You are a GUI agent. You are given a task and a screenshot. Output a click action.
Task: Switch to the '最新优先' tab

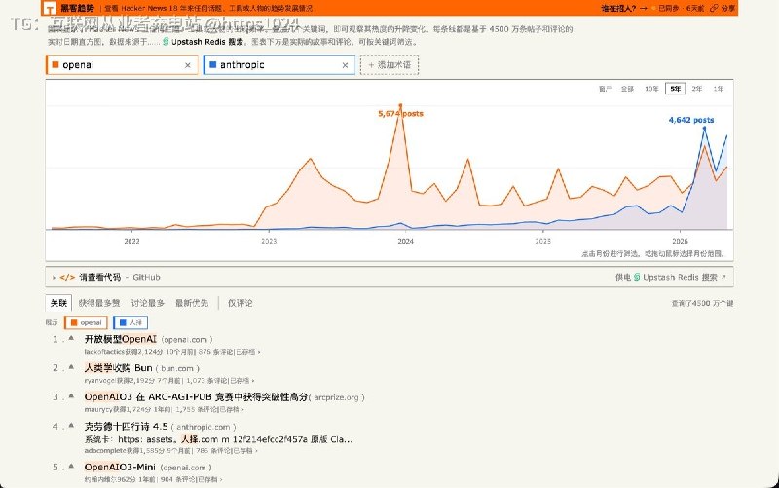coord(191,303)
